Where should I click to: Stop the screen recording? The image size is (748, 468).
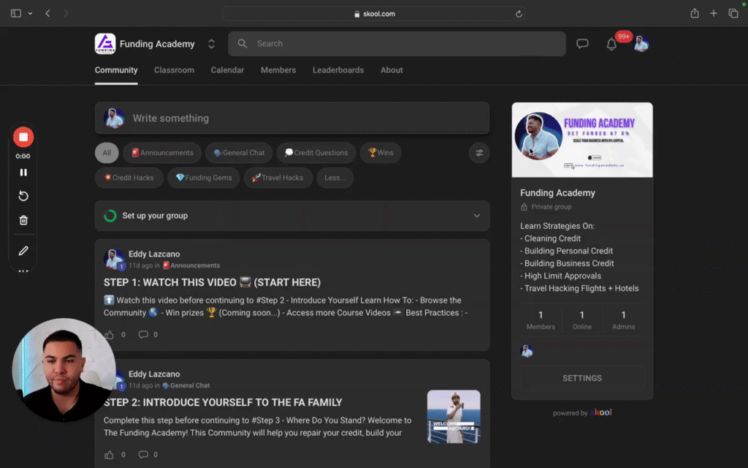[x=23, y=137]
